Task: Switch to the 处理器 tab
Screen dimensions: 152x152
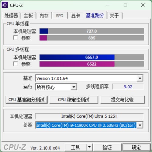Action: (11, 16)
